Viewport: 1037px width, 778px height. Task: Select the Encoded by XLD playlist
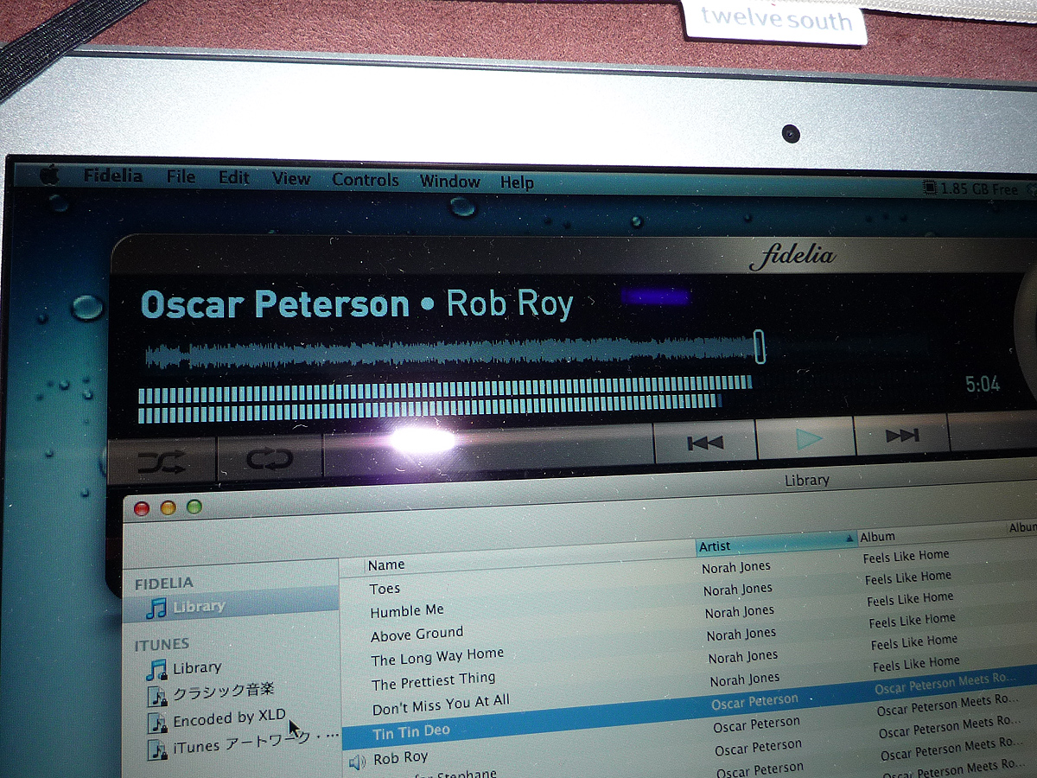click(x=229, y=718)
